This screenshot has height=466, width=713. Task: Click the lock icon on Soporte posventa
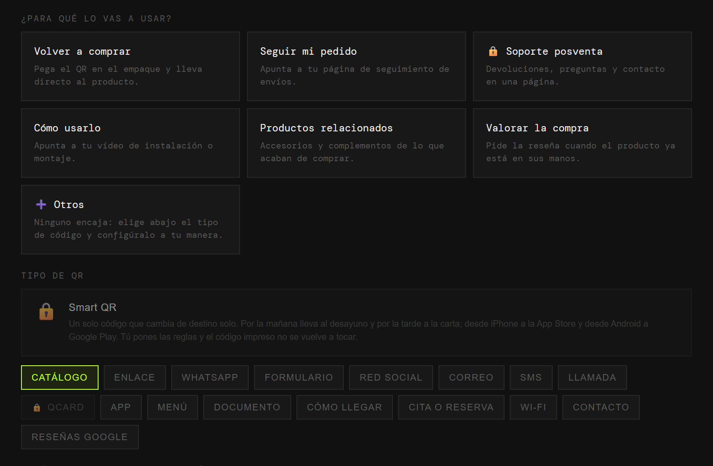click(493, 51)
